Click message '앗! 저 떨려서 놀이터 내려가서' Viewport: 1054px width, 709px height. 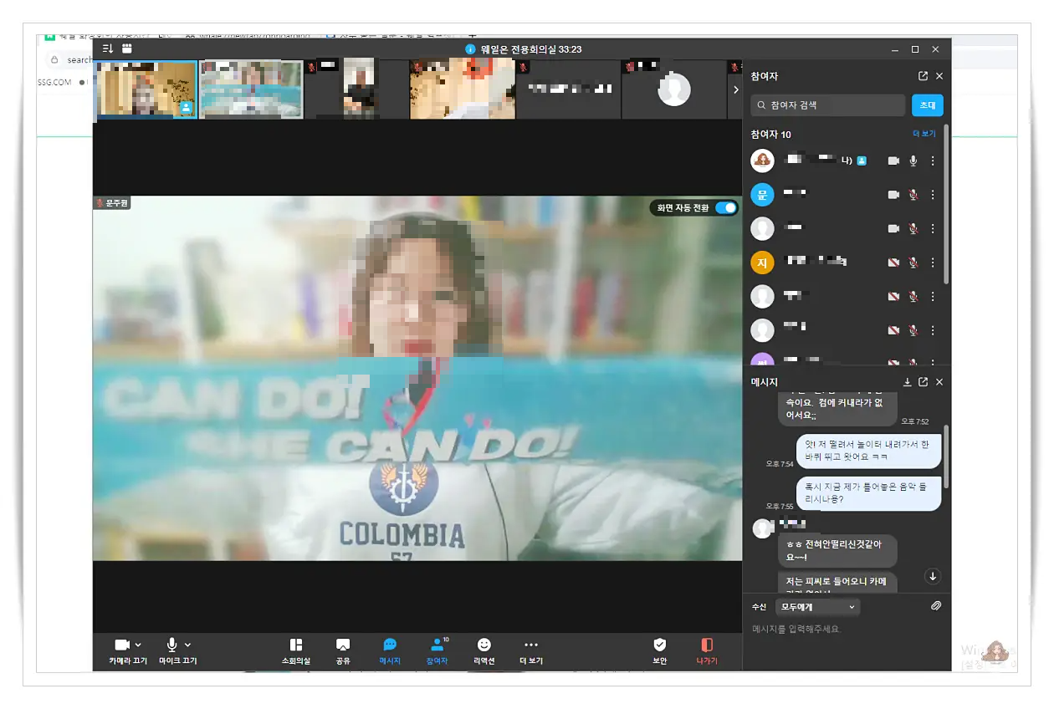[x=868, y=451]
